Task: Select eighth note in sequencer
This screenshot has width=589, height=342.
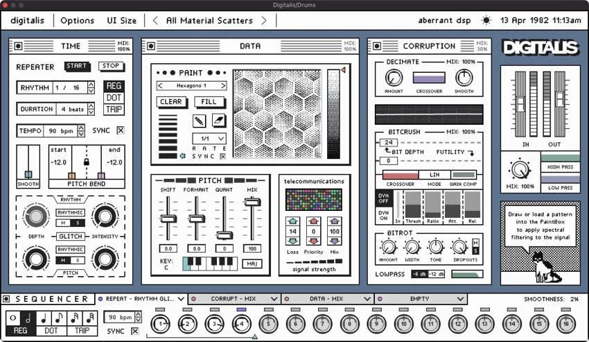Action: point(59,318)
